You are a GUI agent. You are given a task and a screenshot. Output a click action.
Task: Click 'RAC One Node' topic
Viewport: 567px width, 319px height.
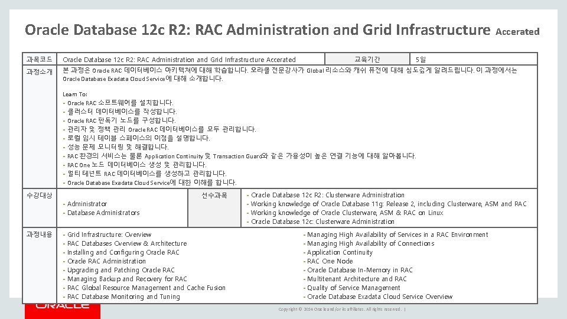click(x=330, y=261)
